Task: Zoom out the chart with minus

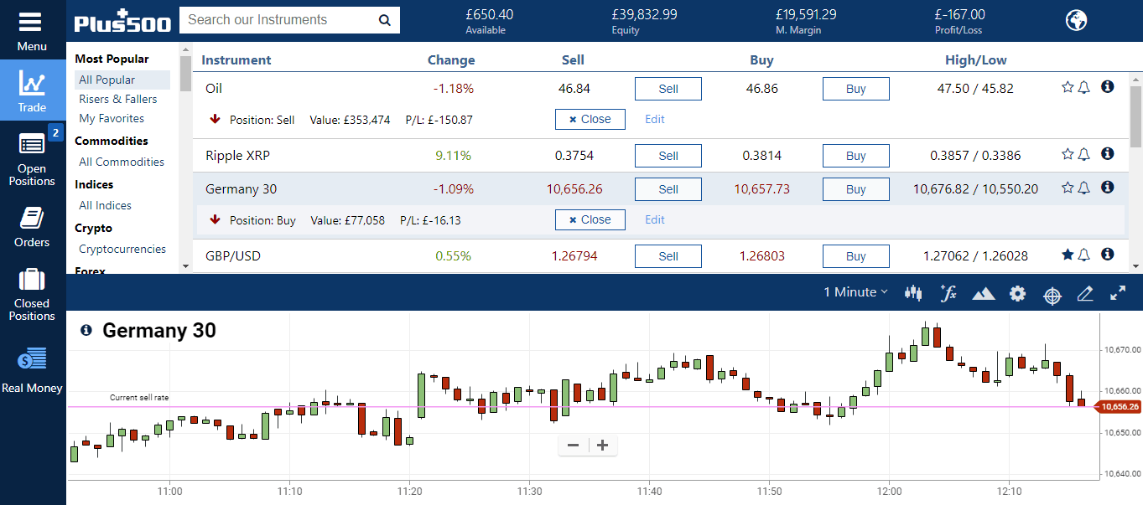Action: point(574,446)
